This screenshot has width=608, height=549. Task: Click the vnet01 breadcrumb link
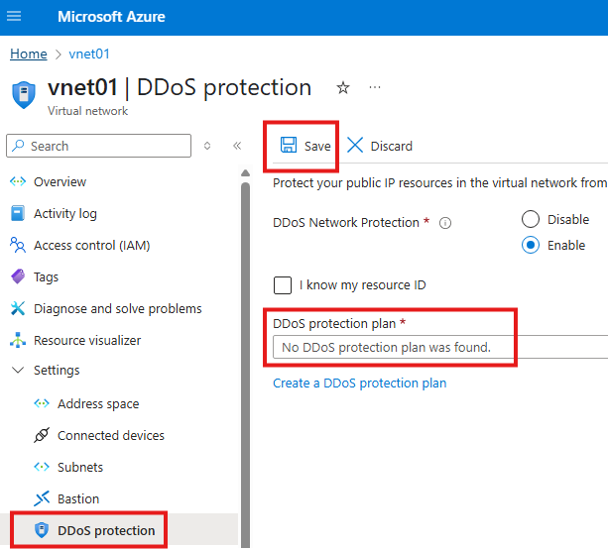89,54
